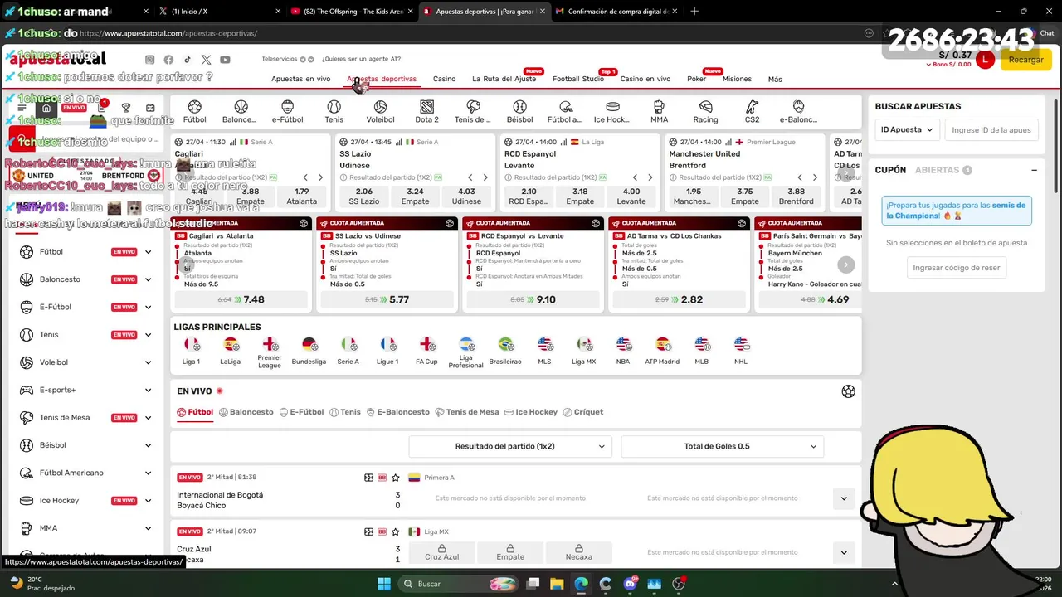Open the TikTok social icon in header

[187, 60]
